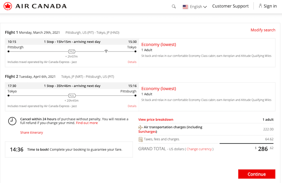Open Details for the Flight 1 itinerary

point(132,62)
